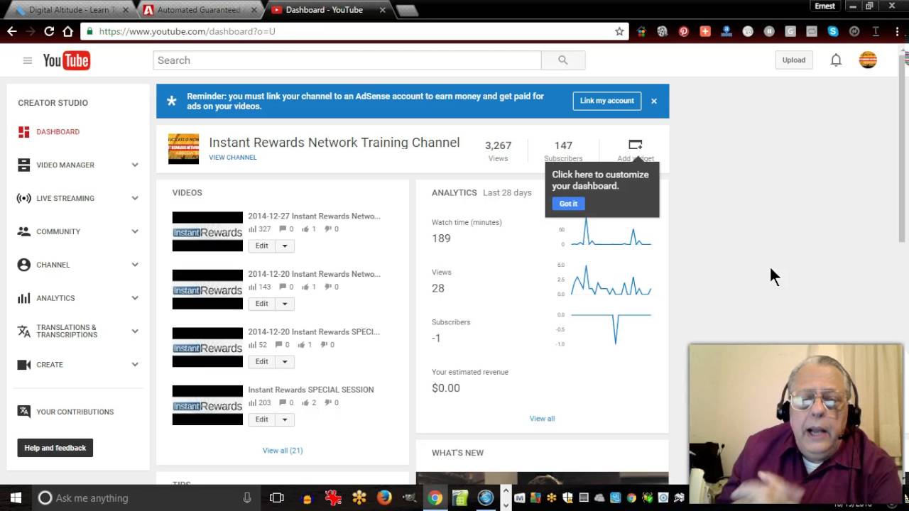Click the YouTube search field
The height and width of the screenshot is (511, 909).
tap(347, 60)
